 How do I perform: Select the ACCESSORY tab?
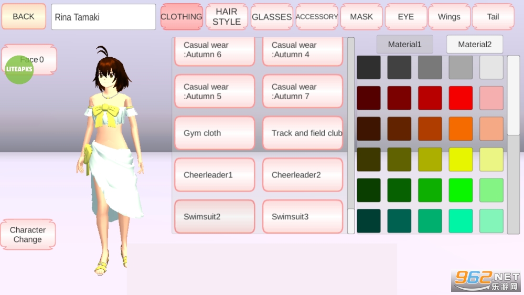point(317,17)
